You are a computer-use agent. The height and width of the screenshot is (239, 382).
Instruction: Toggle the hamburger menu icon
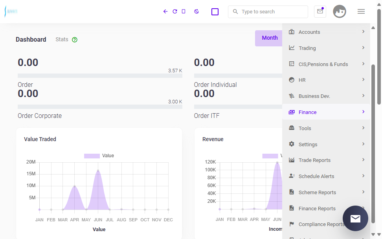(x=361, y=11)
